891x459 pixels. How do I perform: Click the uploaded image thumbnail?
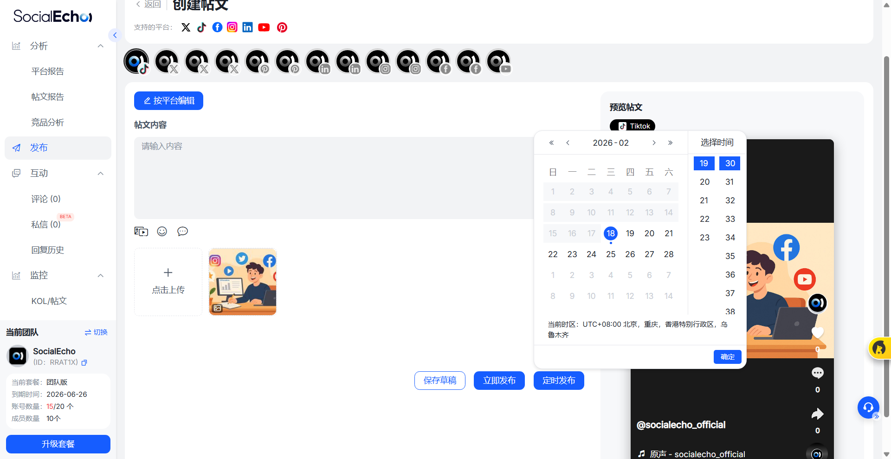pos(243,282)
